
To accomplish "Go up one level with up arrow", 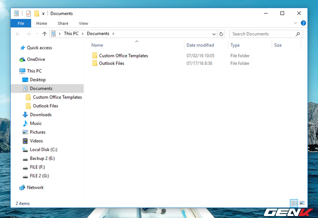I will [x=44, y=34].
